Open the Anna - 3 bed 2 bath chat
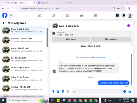This screenshot has height=103, width=137. 23,50
